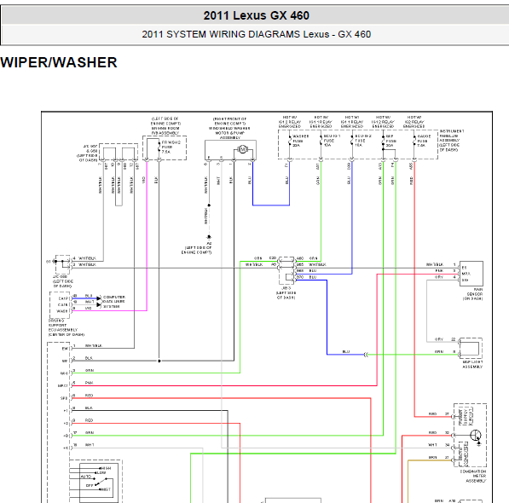Click the pink VIO wire from engine room R/B
Image resolution: width=509 pixels, height=503 pixels.
tap(147, 236)
